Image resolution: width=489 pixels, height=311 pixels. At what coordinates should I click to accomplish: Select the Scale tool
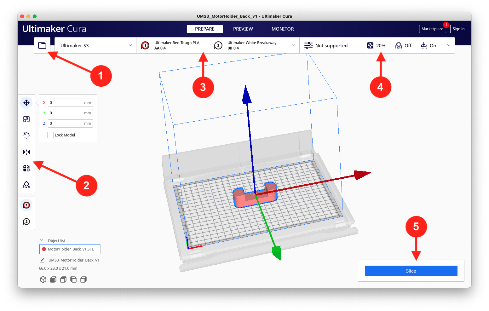point(26,119)
